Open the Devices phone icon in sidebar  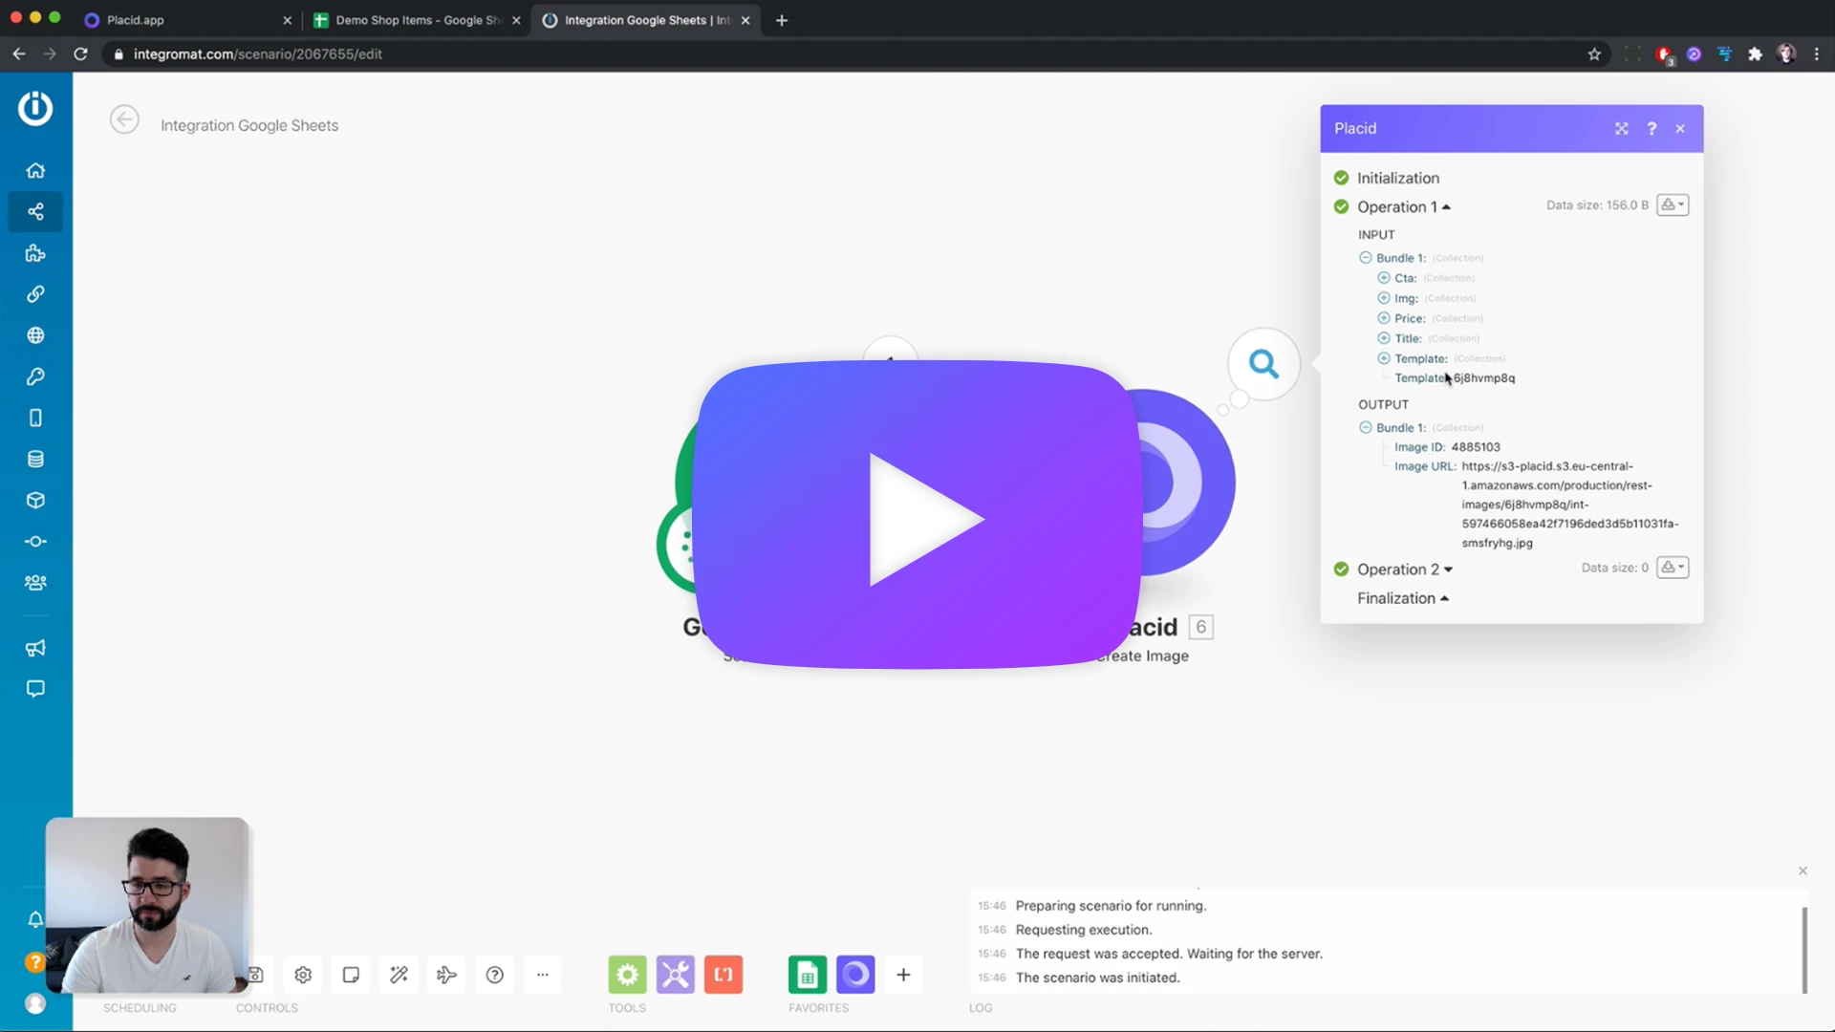35,418
